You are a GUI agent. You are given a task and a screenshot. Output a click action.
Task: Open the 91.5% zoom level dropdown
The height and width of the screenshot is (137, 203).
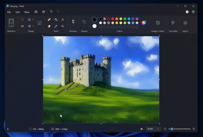point(153,129)
